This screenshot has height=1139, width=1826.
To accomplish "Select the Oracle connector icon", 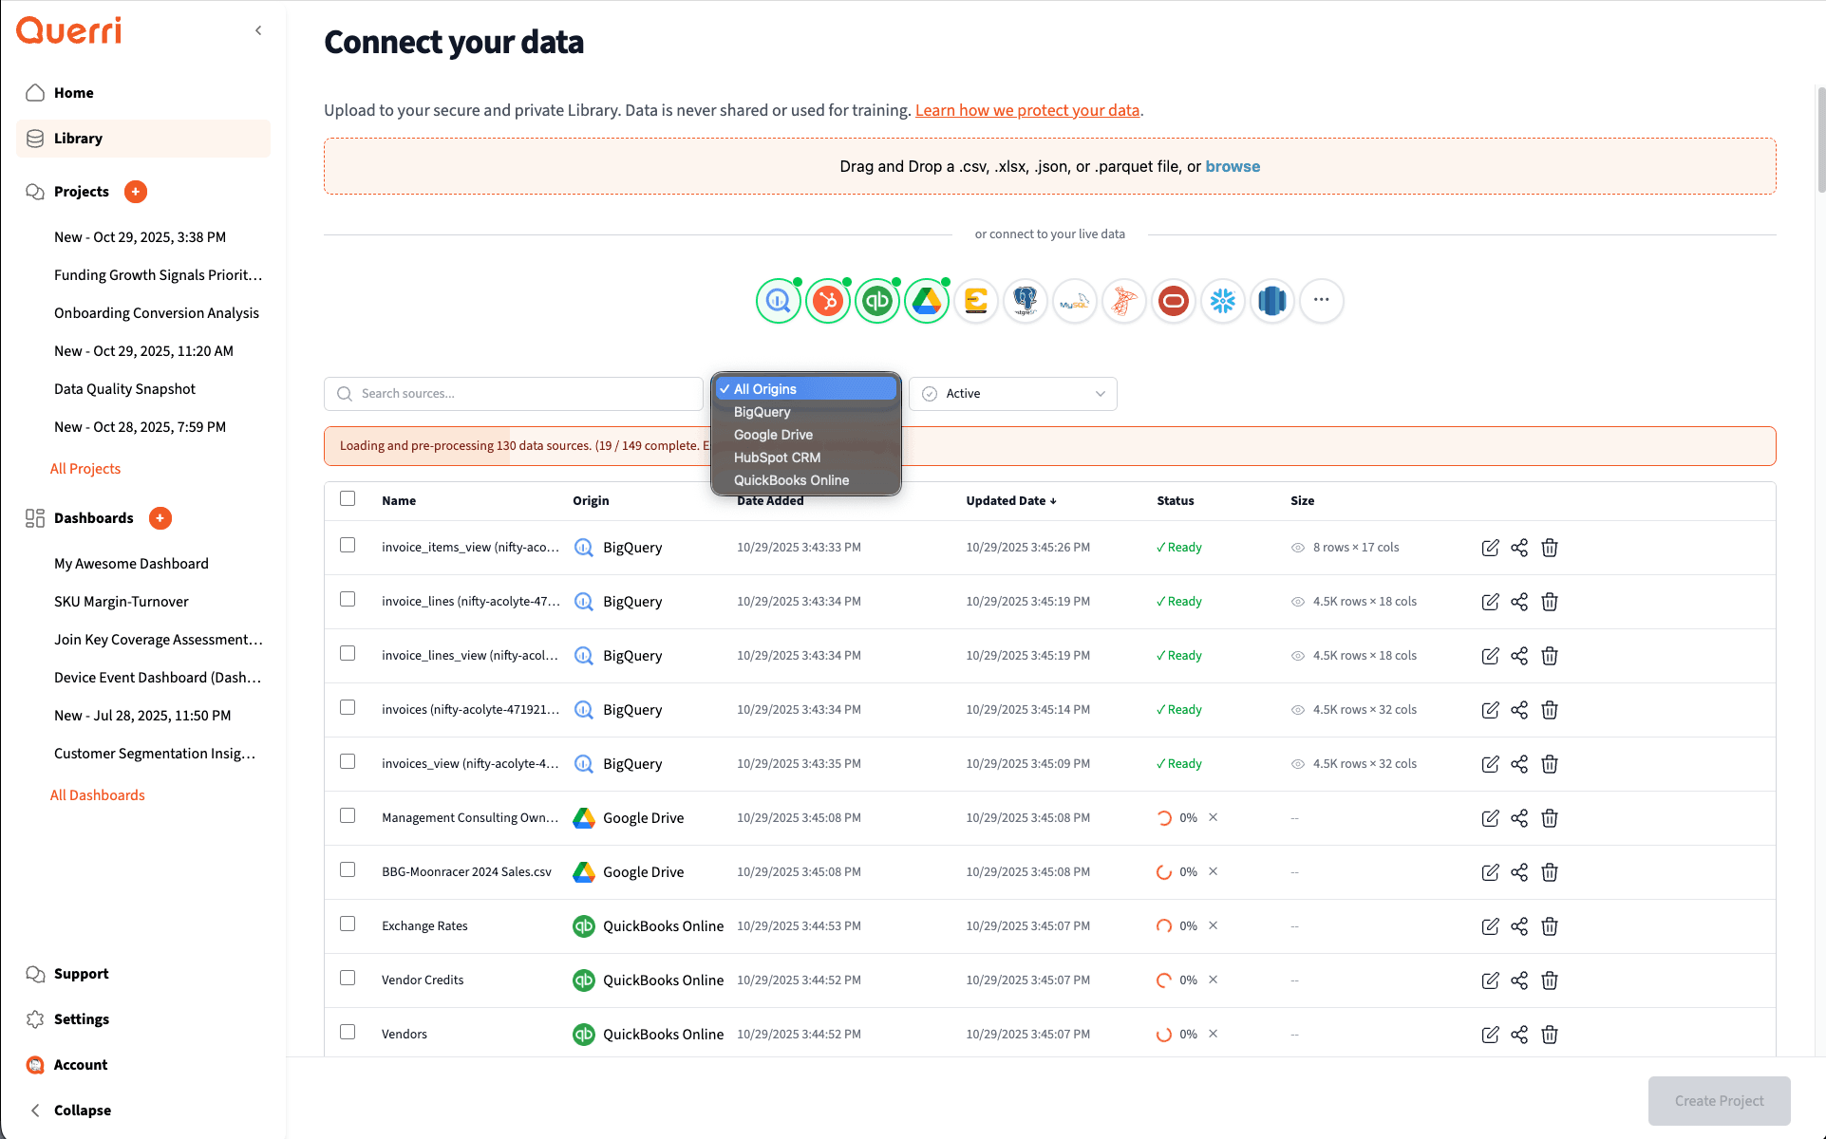I will click(x=1174, y=301).
